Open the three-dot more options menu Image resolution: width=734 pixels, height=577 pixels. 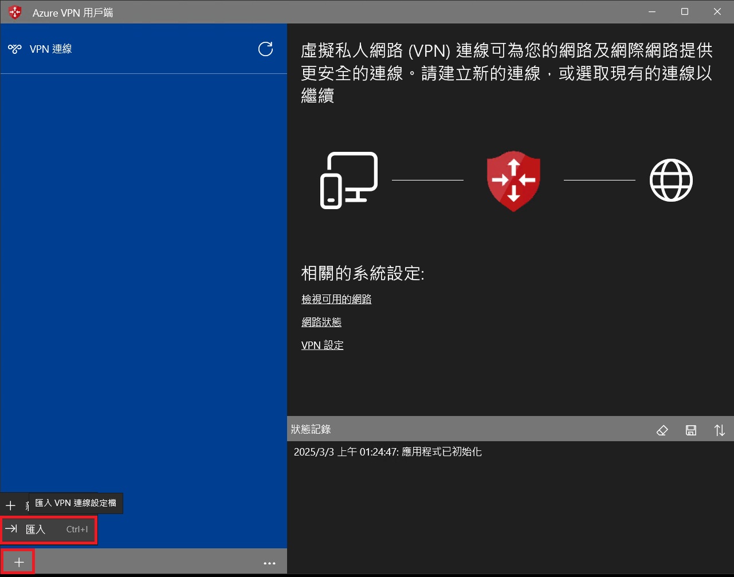pyautogui.click(x=269, y=563)
